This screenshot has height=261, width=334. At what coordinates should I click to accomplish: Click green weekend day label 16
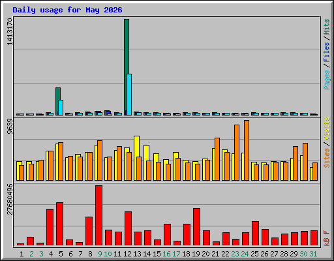[166, 254]
